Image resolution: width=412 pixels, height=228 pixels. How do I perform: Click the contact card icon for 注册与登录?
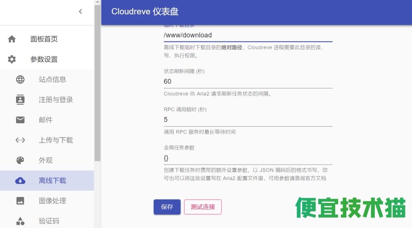pos(20,100)
